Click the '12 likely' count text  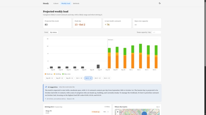tap(107, 107)
